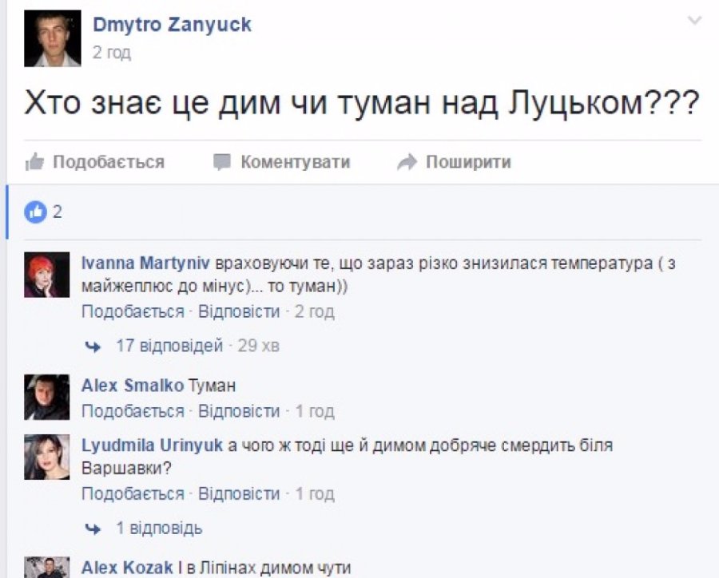
Task: Click the comment bubble icon beside Коментувати
Action: pos(222,163)
